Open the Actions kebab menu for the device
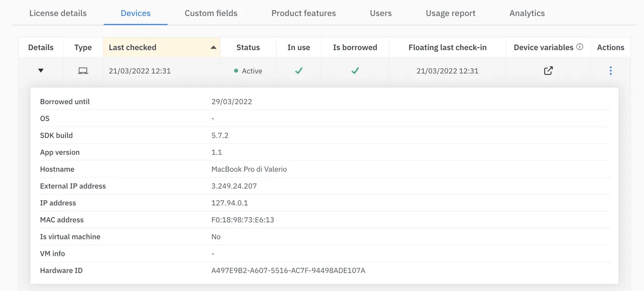The height and width of the screenshot is (291, 644). point(610,70)
